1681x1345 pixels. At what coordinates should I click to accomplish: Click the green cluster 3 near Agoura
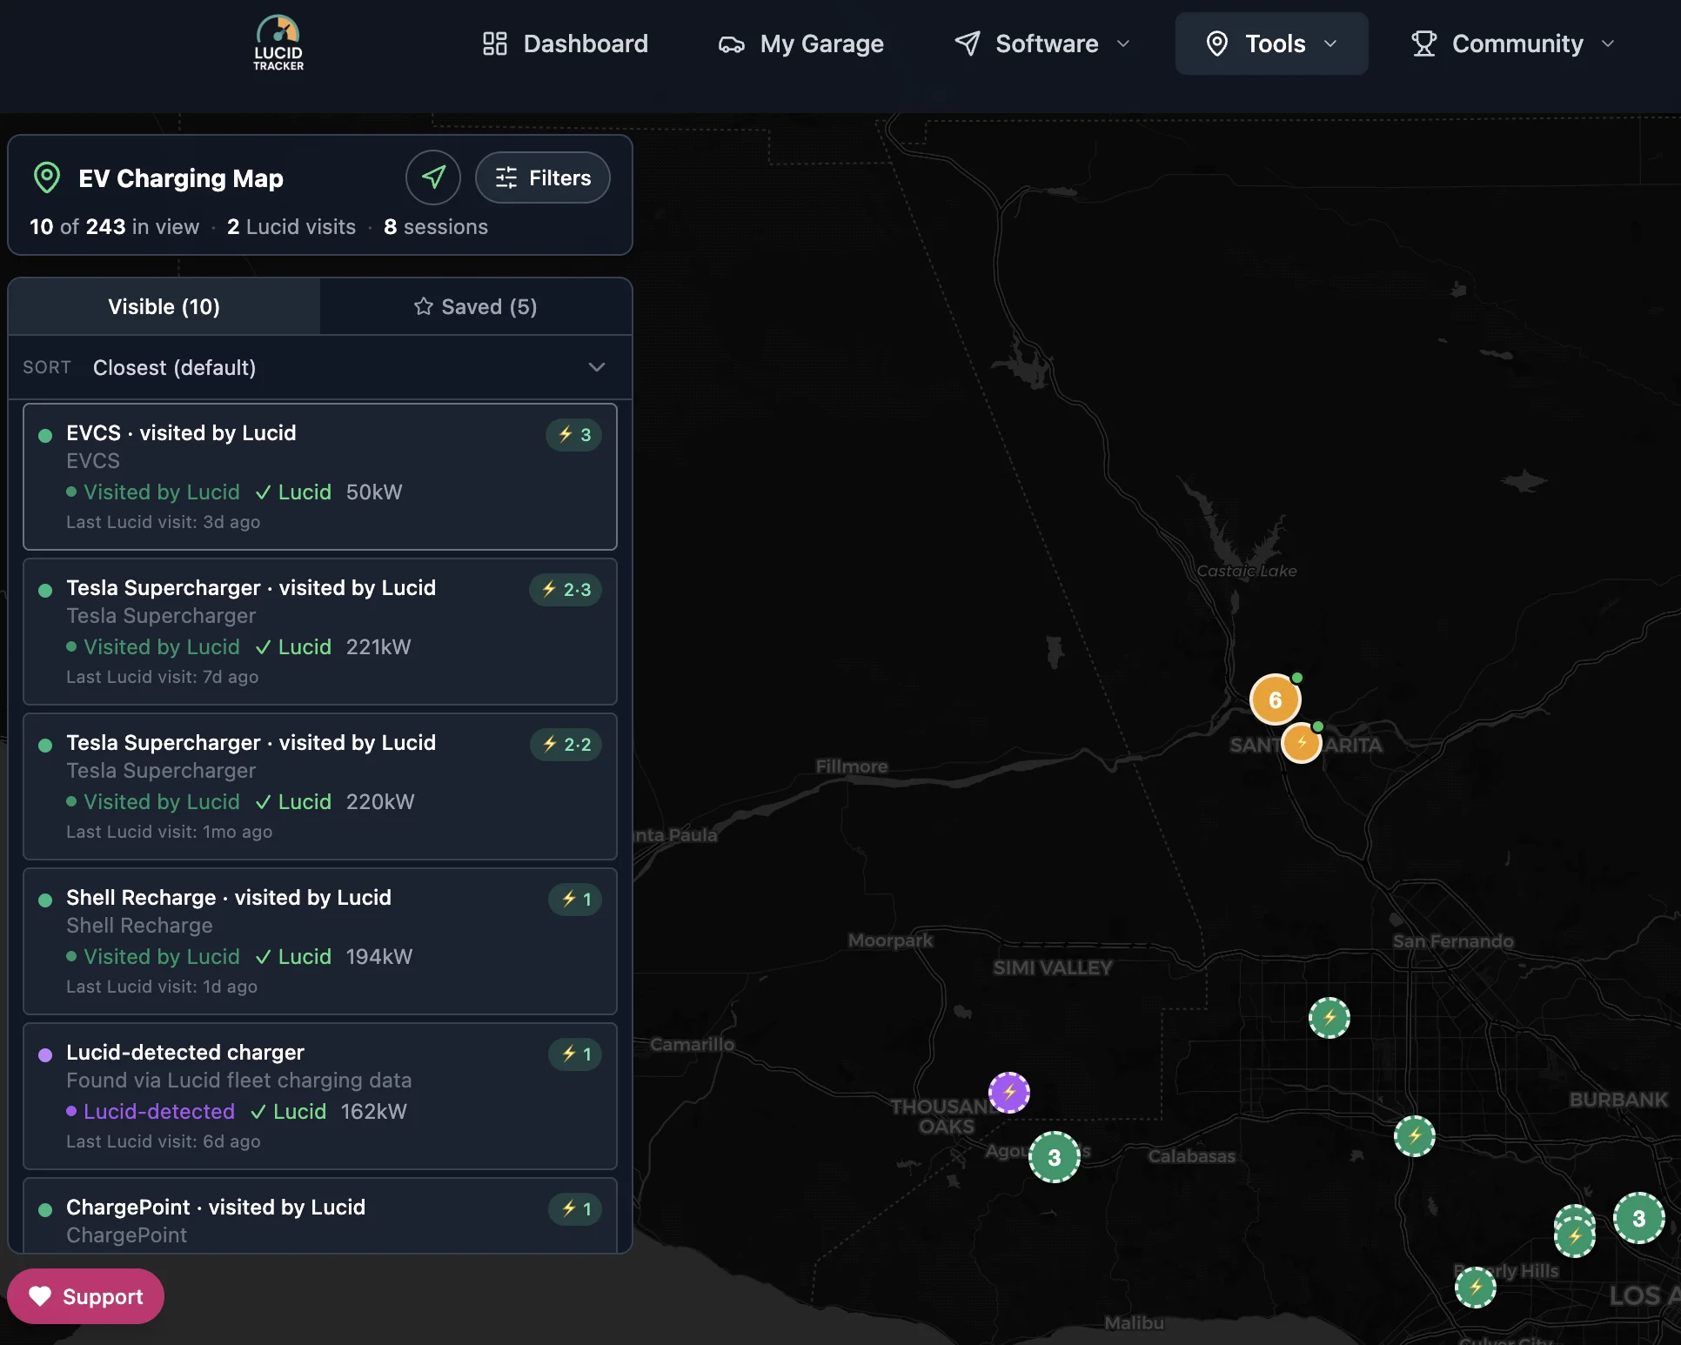click(1055, 1157)
